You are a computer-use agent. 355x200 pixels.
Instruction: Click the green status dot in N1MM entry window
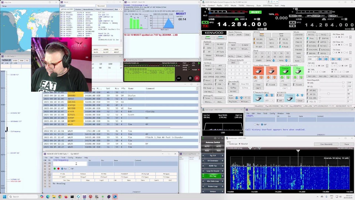(55, 169)
